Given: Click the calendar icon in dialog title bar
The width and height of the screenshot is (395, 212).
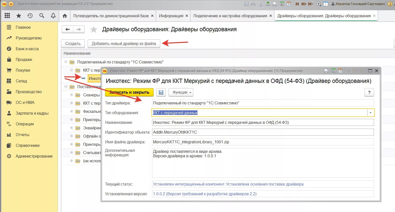Looking at the screenshot, I should pos(340,71).
